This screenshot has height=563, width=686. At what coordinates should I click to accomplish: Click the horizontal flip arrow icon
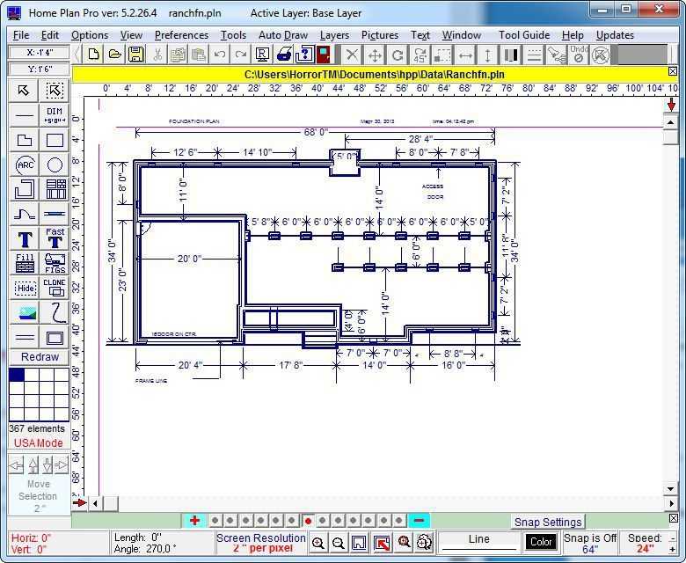pyautogui.click(x=465, y=55)
